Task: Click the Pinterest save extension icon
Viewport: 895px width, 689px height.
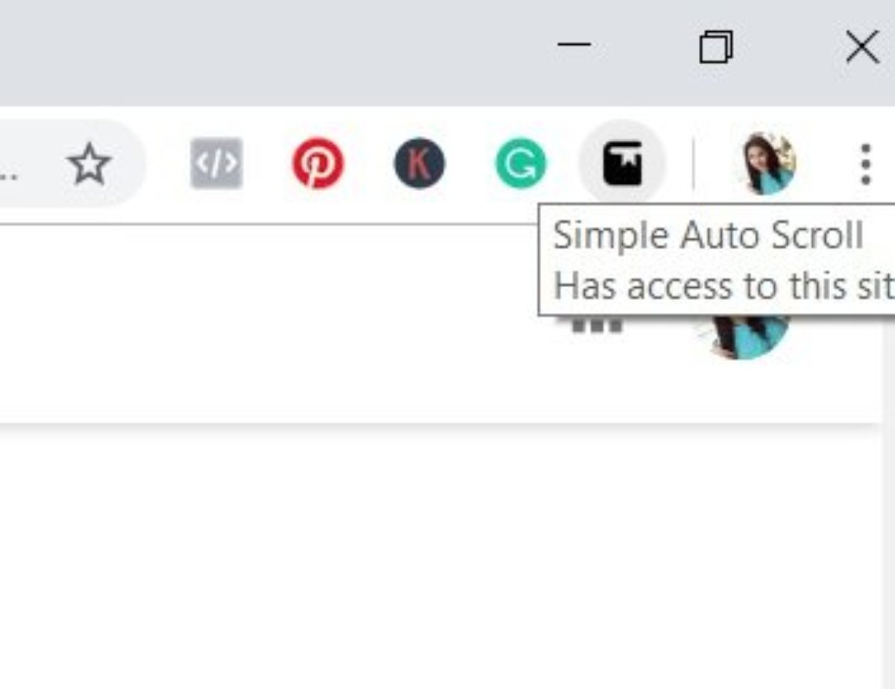Action: [x=318, y=163]
